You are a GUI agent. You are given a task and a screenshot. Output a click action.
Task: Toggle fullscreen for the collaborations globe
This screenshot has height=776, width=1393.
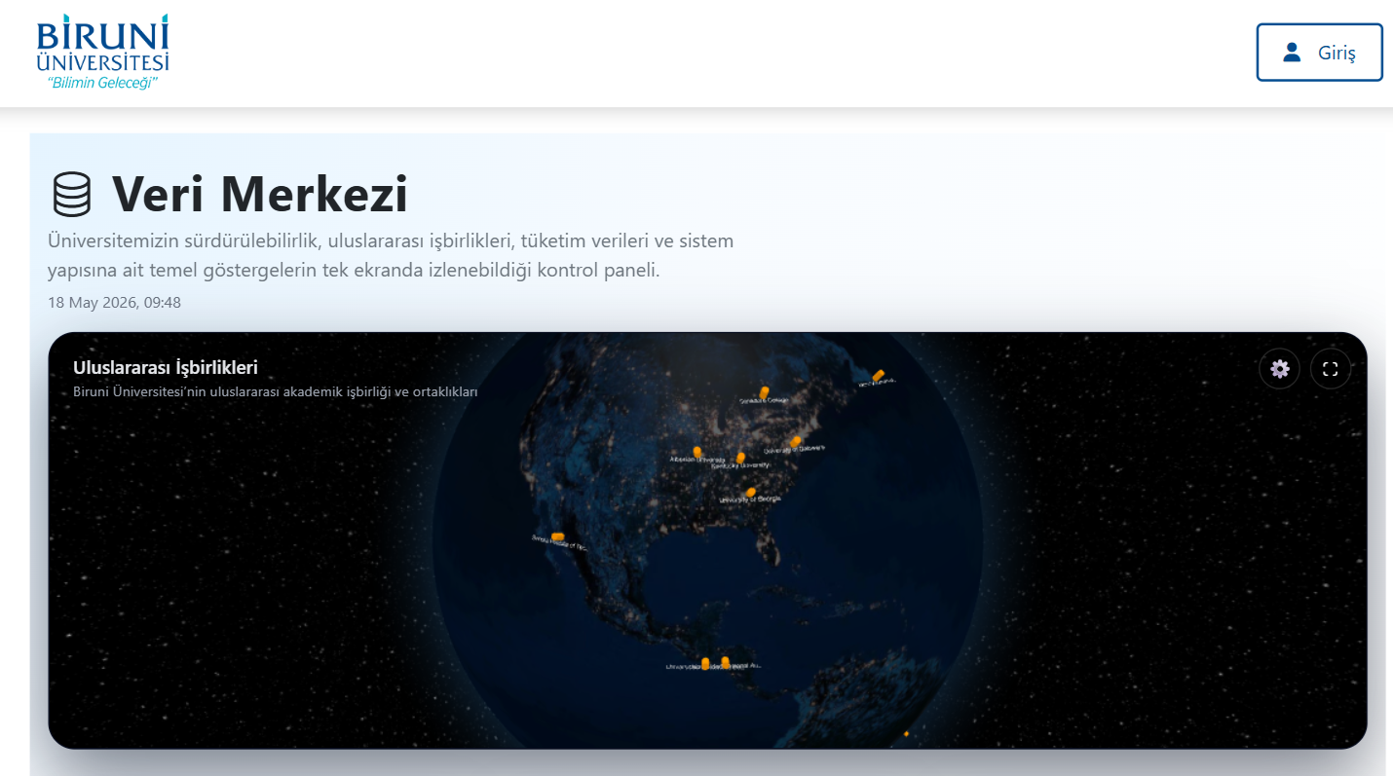tap(1330, 369)
